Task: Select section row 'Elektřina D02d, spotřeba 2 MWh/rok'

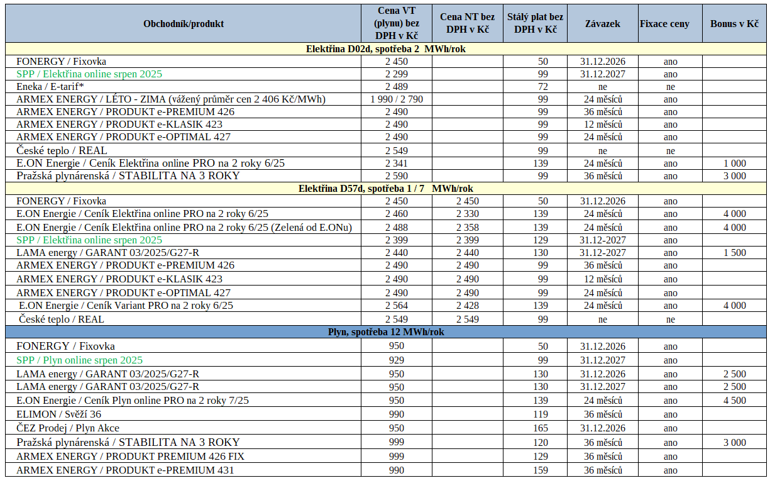Action: point(386,49)
